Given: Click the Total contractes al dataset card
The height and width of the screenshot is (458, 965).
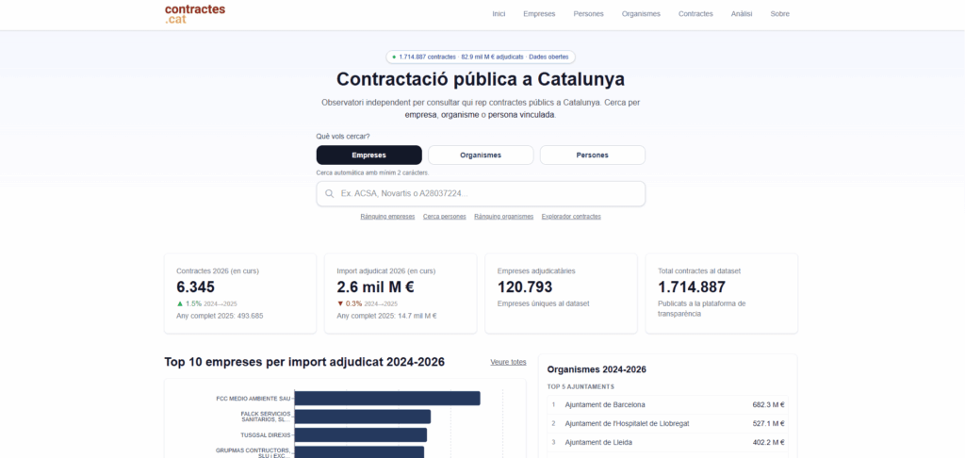Looking at the screenshot, I should tap(721, 294).
